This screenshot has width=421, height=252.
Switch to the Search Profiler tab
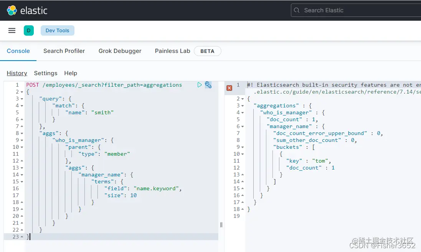click(64, 51)
